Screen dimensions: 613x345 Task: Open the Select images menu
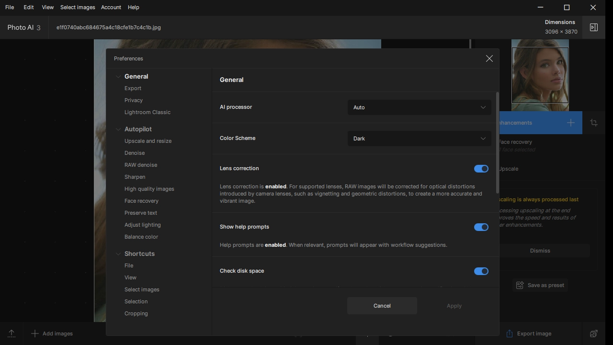78,7
